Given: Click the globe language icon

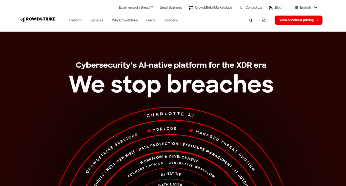Looking at the screenshot, I should coord(297,7).
